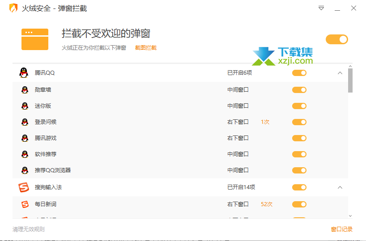Click the 52次 count for 每日新词
The width and height of the screenshot is (366, 241).
pyautogui.click(x=267, y=204)
